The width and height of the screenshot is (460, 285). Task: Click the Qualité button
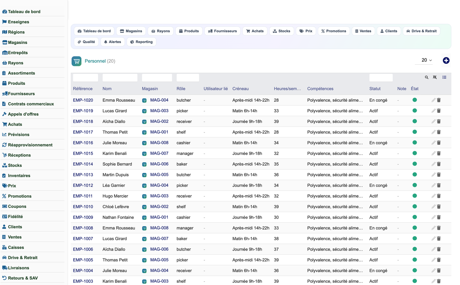click(86, 42)
